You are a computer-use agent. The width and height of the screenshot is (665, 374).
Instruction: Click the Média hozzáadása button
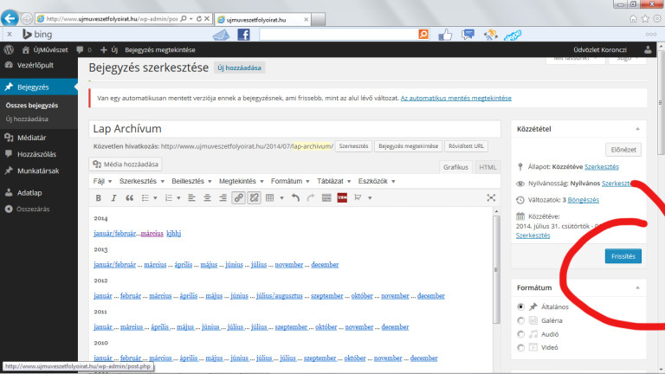127,164
